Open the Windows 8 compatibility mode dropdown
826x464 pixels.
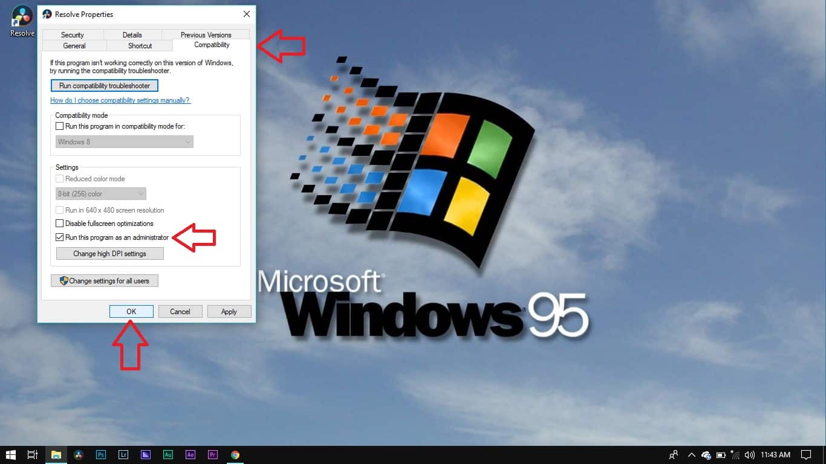pos(125,142)
